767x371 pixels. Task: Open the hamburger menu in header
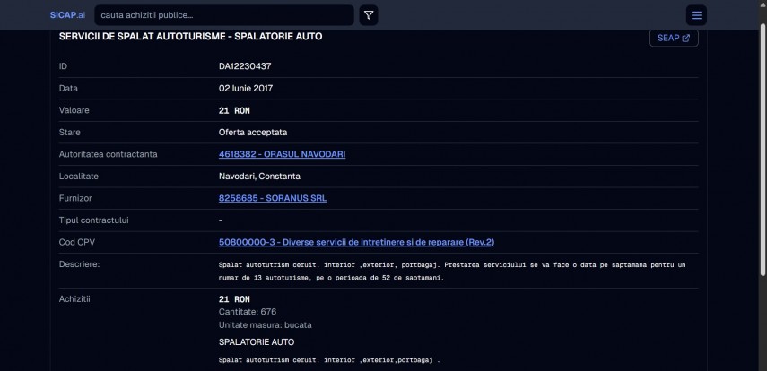click(x=696, y=15)
